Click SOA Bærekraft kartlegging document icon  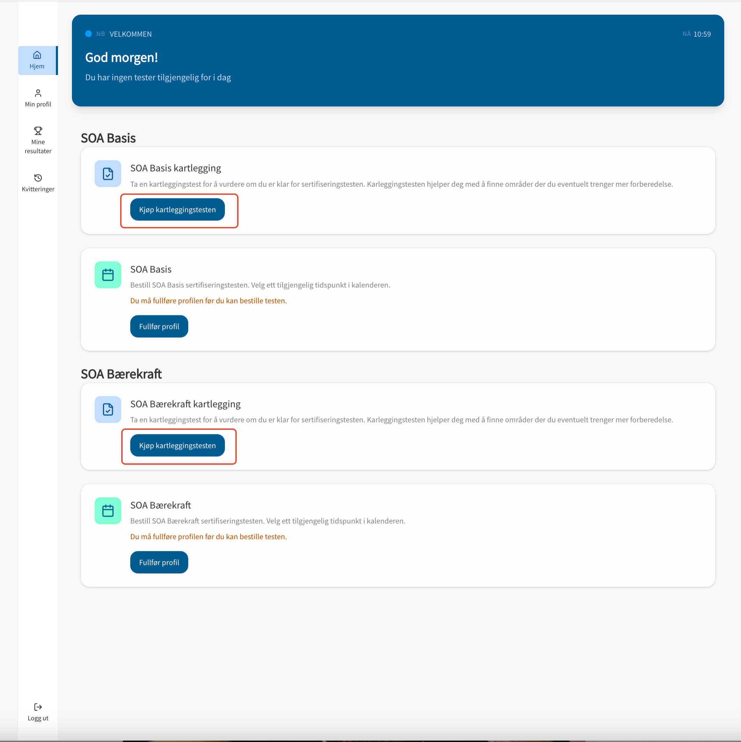(108, 409)
